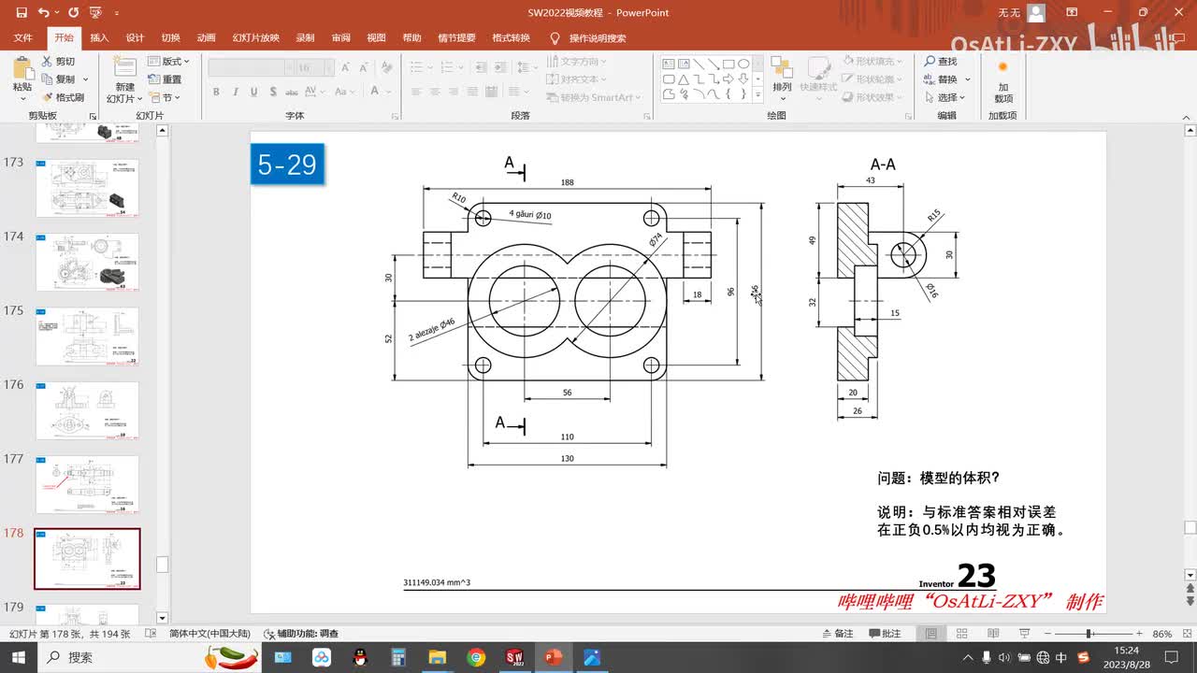Click the Reset (重置) slide button
The image size is (1197, 673).
[165, 79]
